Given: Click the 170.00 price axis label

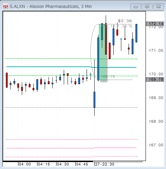Looking at the screenshot, I should (156, 74).
